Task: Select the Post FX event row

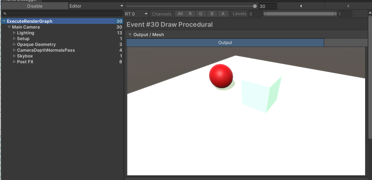Action: coord(62,62)
